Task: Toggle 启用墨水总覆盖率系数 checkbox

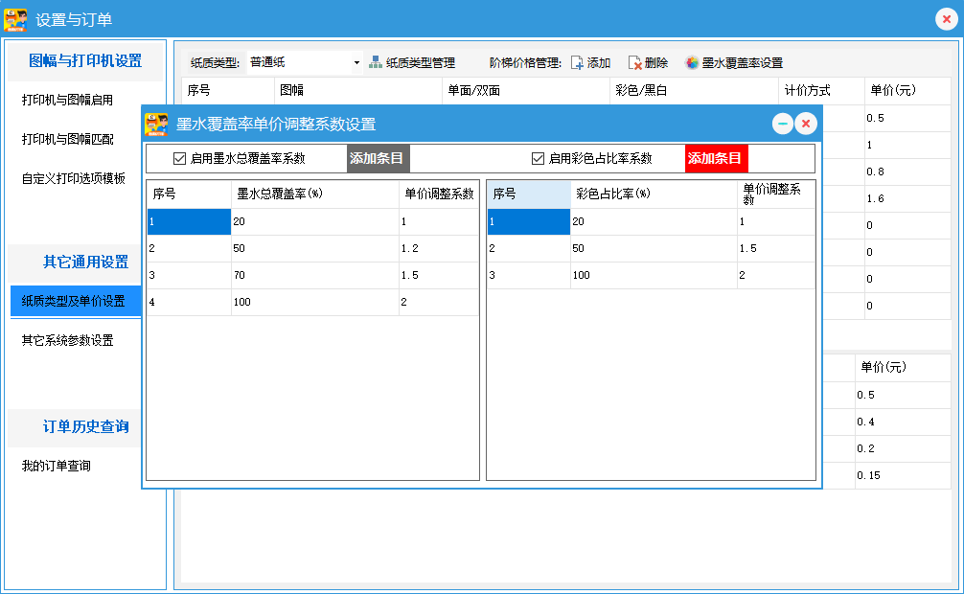Action: [x=179, y=158]
